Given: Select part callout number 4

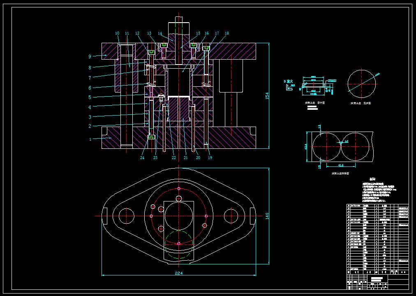Looking at the screenshot, I should pos(90,107).
